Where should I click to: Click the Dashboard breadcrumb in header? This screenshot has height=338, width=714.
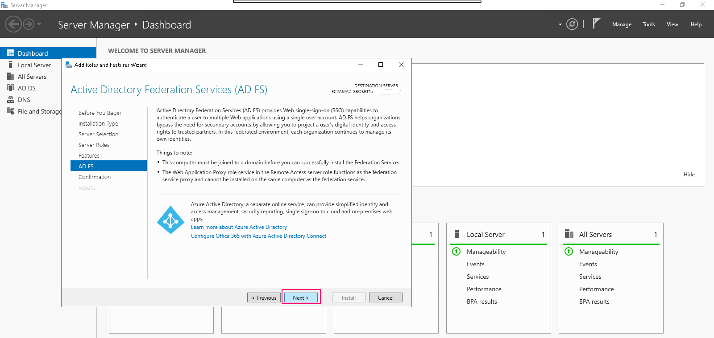point(166,25)
